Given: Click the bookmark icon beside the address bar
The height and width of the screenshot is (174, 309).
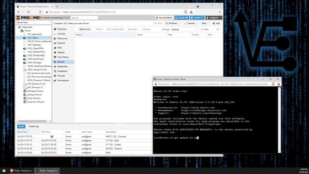Looking at the screenshot, I should (40, 12).
